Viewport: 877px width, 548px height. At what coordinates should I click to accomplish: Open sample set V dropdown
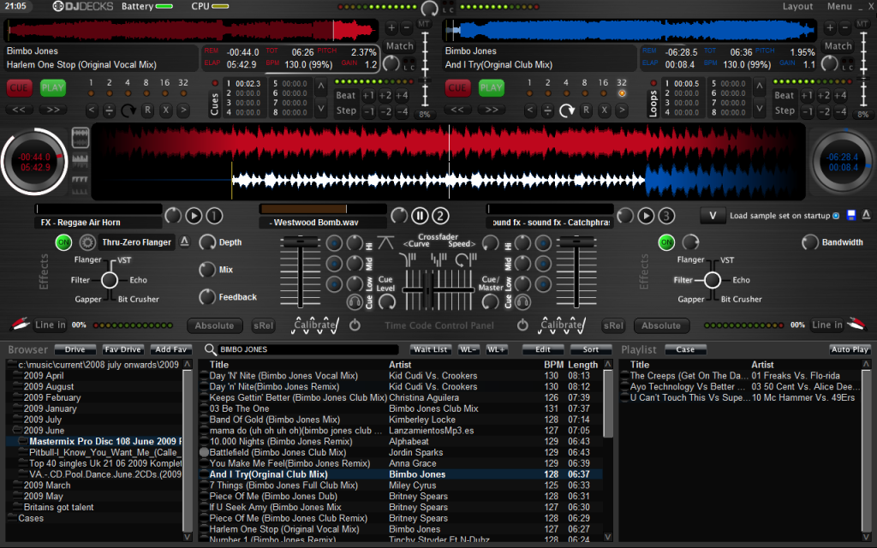click(x=713, y=216)
